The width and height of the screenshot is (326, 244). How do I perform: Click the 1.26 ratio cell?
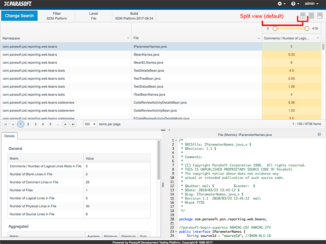(x=291, y=87)
